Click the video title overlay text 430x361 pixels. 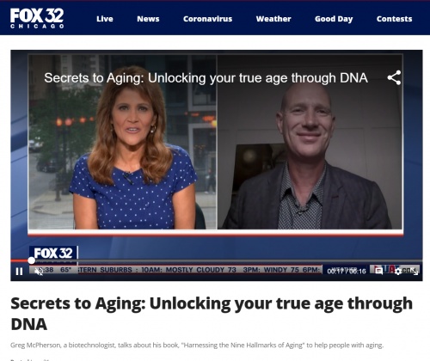click(x=206, y=78)
